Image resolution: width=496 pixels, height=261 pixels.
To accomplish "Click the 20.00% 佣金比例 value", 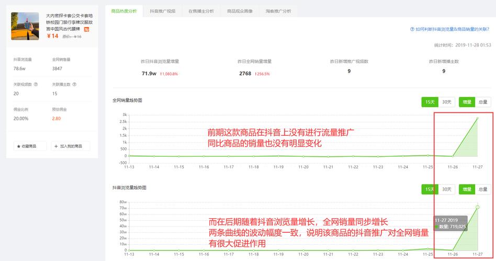I will (x=21, y=118).
